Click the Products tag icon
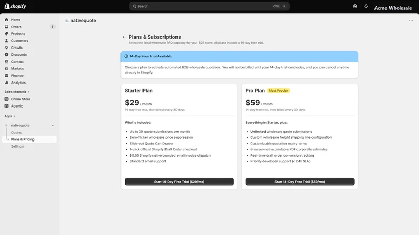Screen dimensions: 419x235 pyautogui.click(x=6, y=33)
